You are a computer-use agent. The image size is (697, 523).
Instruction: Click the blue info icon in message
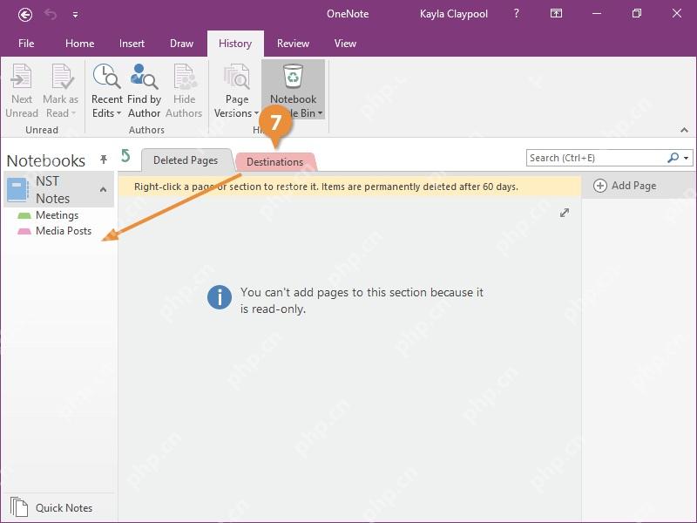[220, 297]
